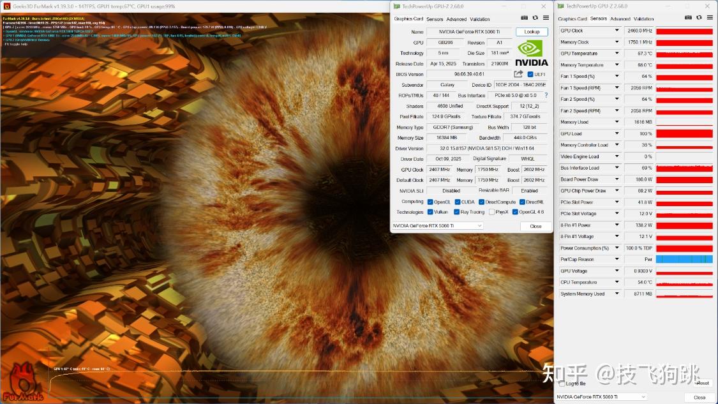Open hamburger menu in GPU-Z Graphics Card window

coord(546,18)
